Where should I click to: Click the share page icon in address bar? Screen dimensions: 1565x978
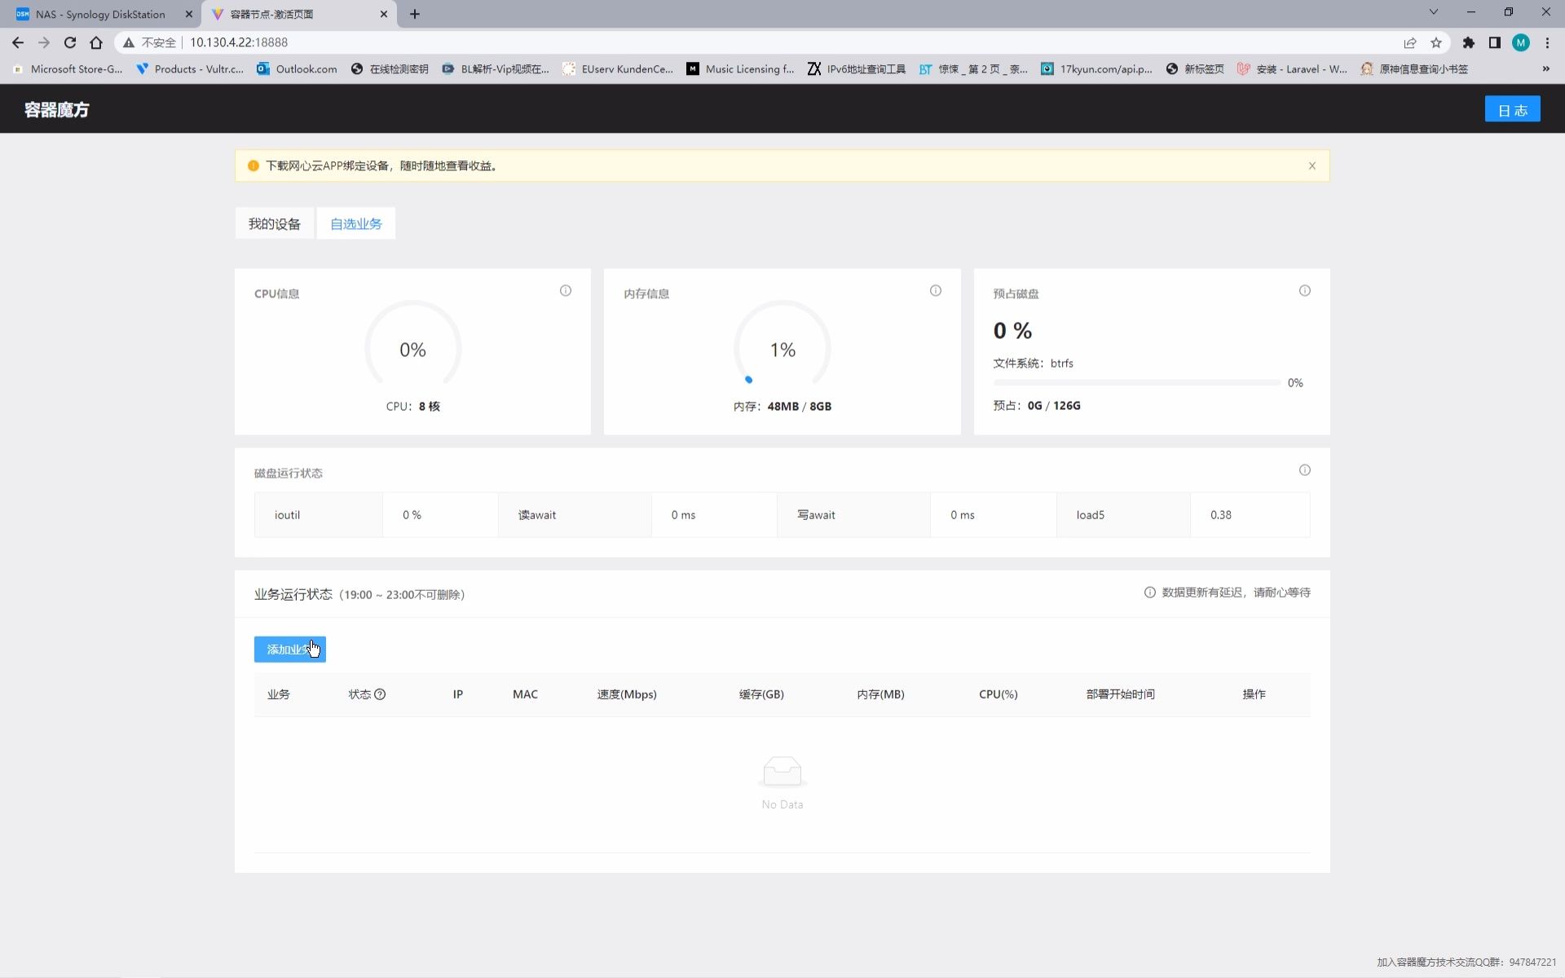point(1410,42)
